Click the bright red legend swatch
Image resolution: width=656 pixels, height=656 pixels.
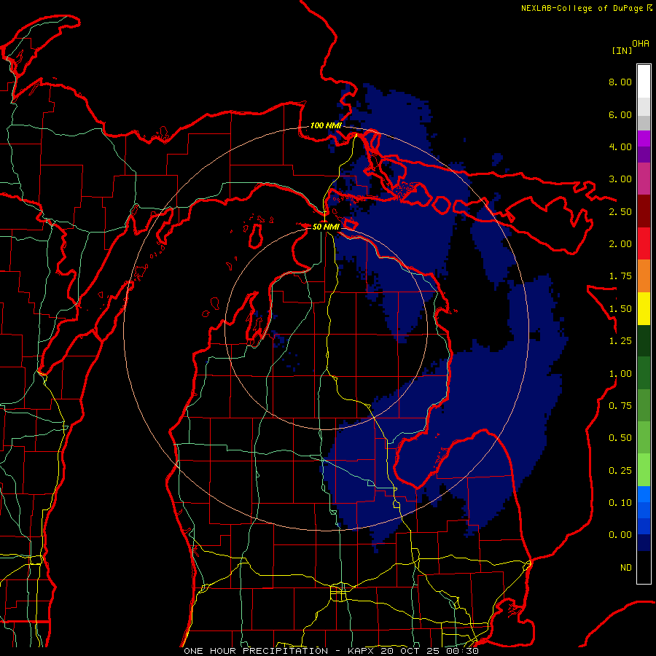point(644,244)
